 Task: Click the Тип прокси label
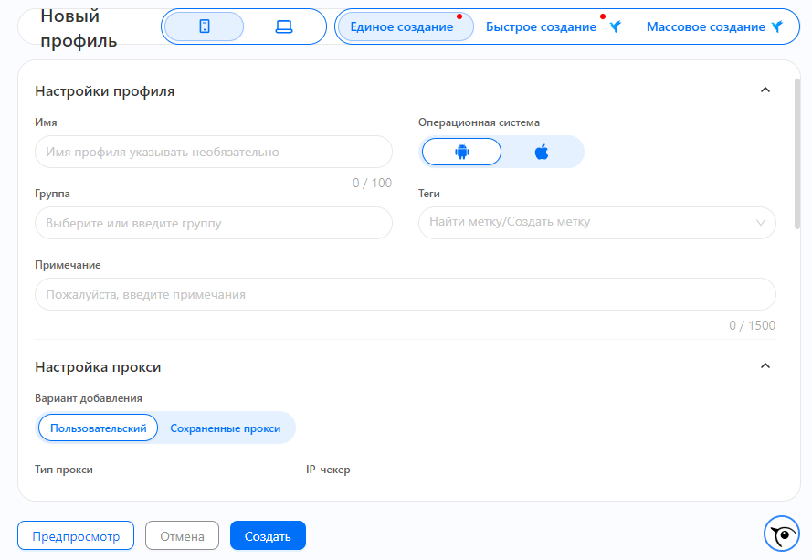[x=64, y=470]
